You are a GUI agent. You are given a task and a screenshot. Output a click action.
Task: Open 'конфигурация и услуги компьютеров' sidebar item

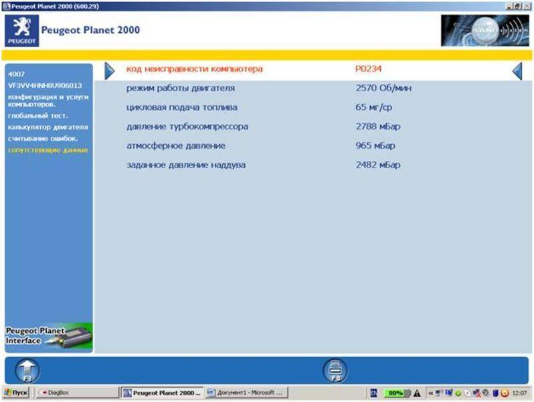[x=47, y=101]
